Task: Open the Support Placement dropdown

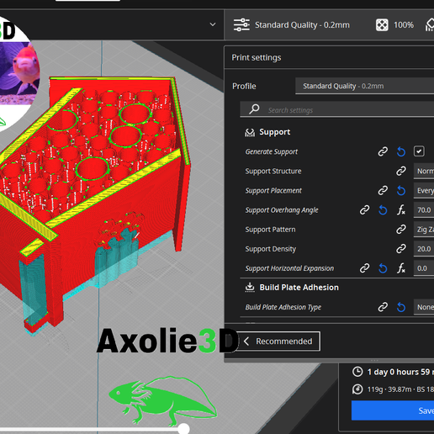Action: click(x=424, y=191)
